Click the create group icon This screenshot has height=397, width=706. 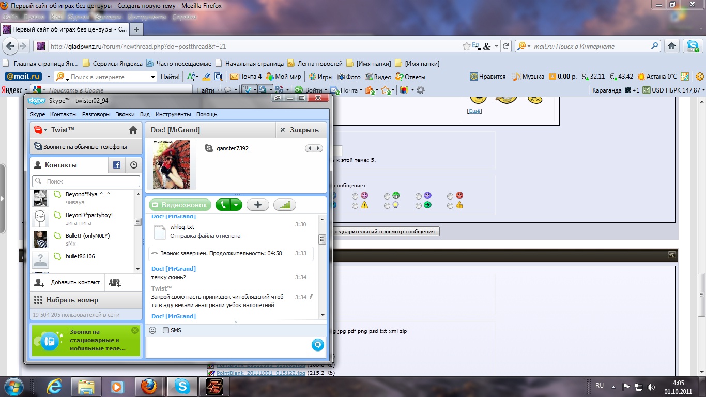tap(115, 282)
